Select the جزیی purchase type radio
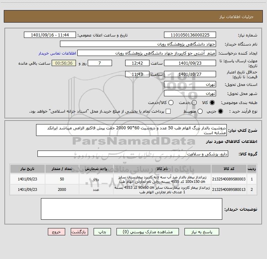Image resolution: width=267 pixels, height=259 pixels. (220, 111)
